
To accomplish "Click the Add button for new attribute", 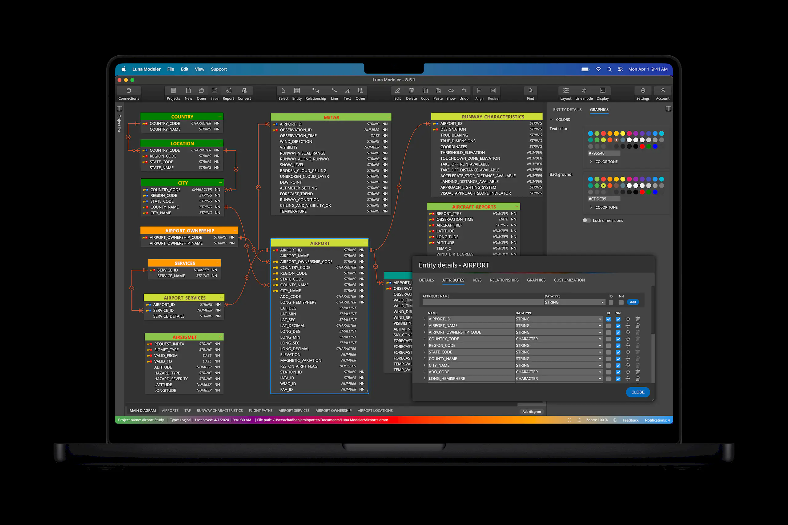I will (x=633, y=302).
